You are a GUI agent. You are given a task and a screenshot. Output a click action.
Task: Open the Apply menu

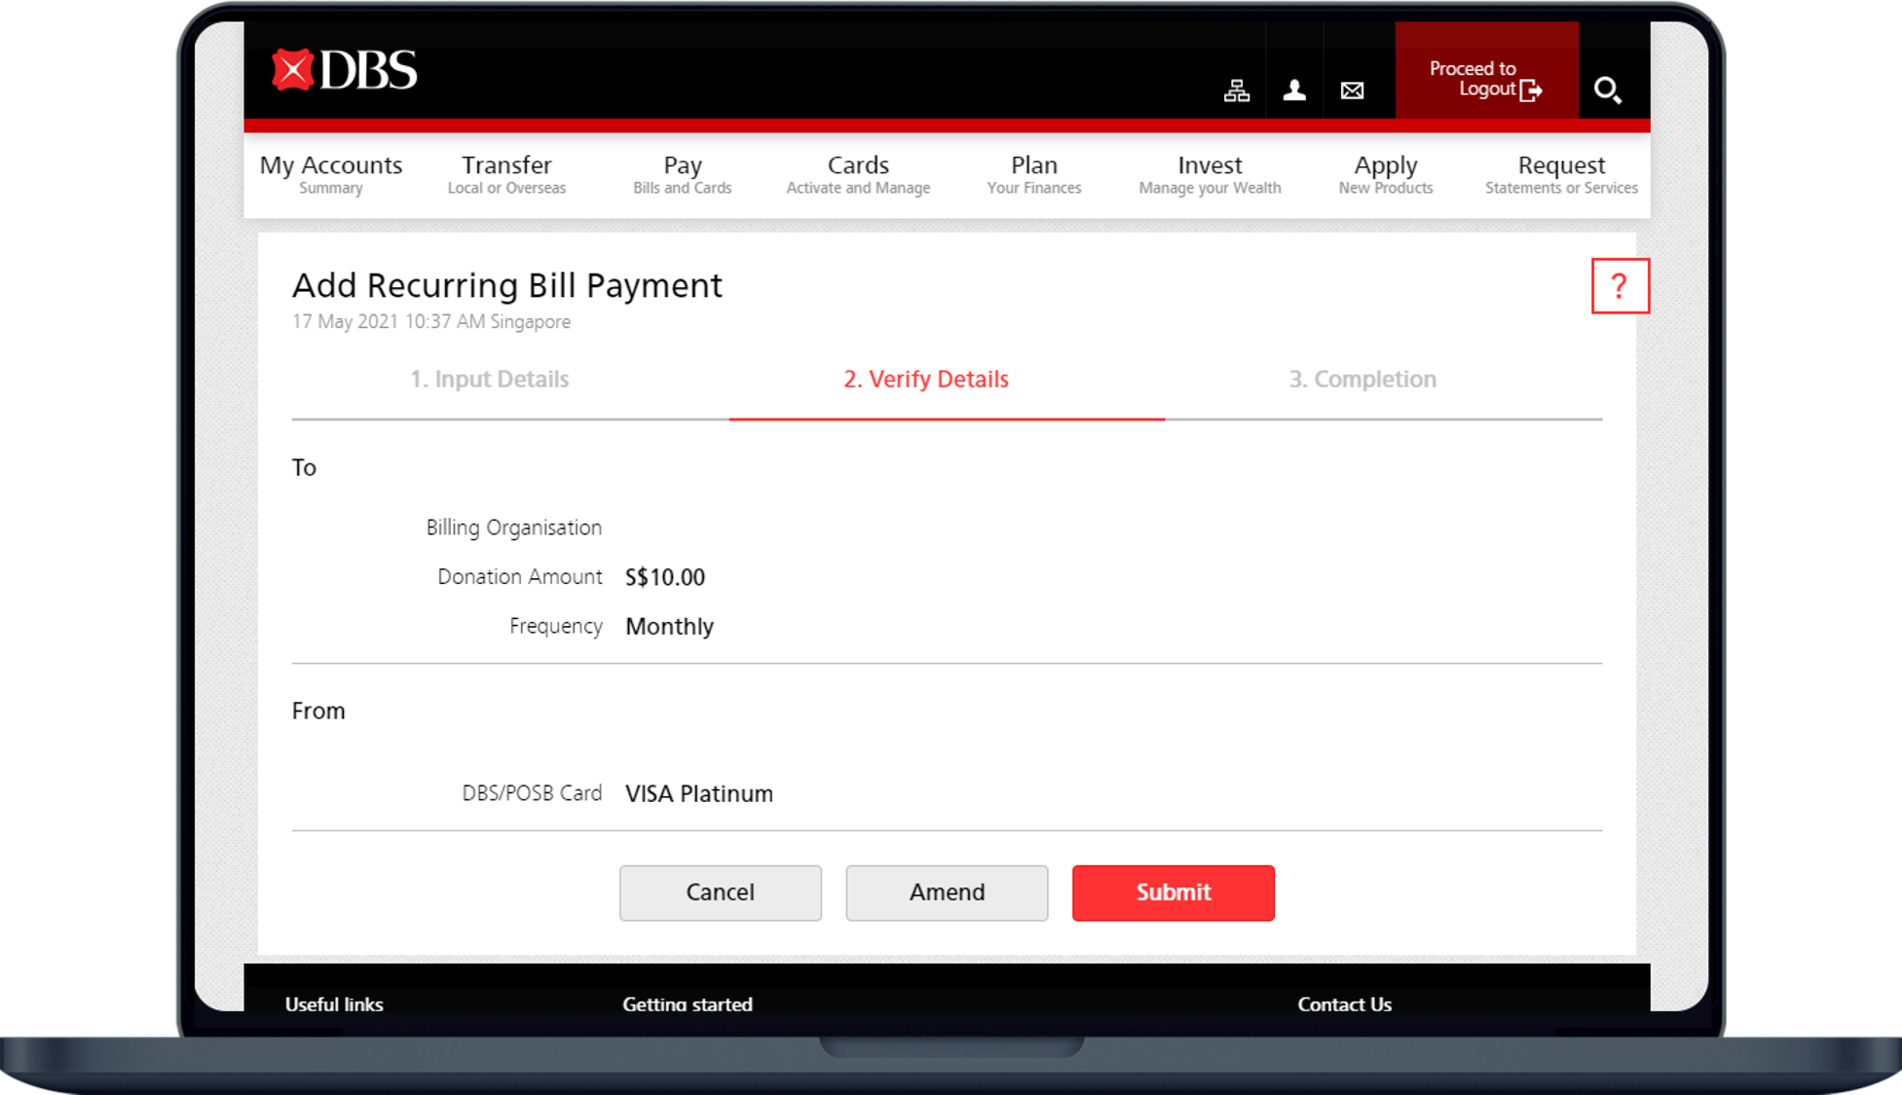click(x=1385, y=173)
